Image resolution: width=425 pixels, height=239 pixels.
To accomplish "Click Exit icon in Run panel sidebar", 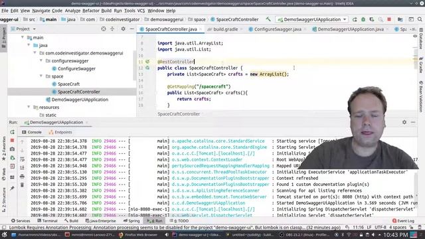I will point(12,167).
